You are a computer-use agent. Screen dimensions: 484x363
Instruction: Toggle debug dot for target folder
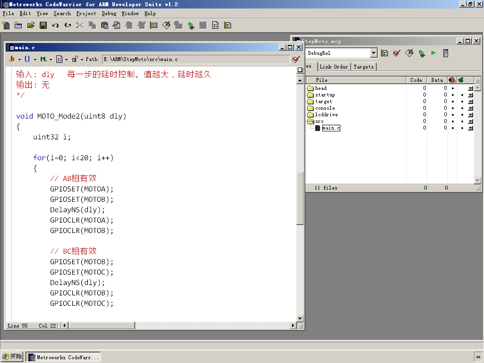coord(462,102)
